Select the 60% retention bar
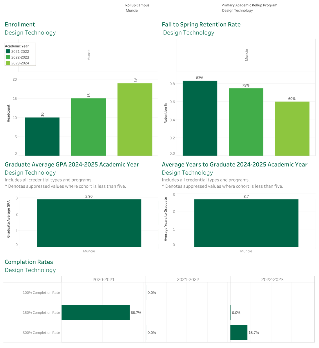This screenshot has width=319, height=348. [292, 129]
